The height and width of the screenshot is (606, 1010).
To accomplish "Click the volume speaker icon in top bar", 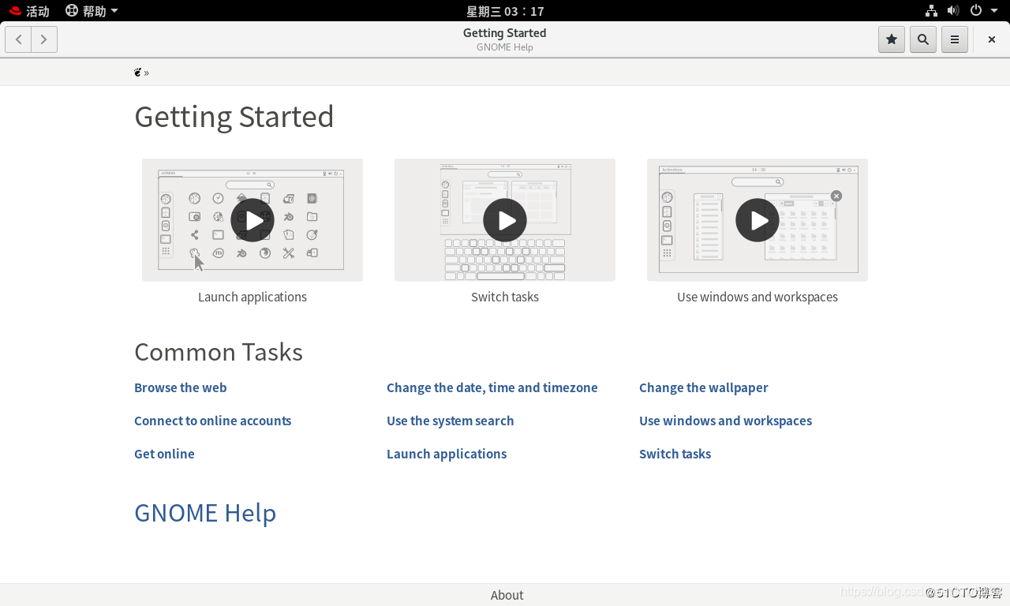I will click(x=953, y=11).
